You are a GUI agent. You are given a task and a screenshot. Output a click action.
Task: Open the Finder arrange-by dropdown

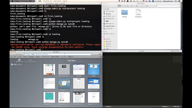132,6
